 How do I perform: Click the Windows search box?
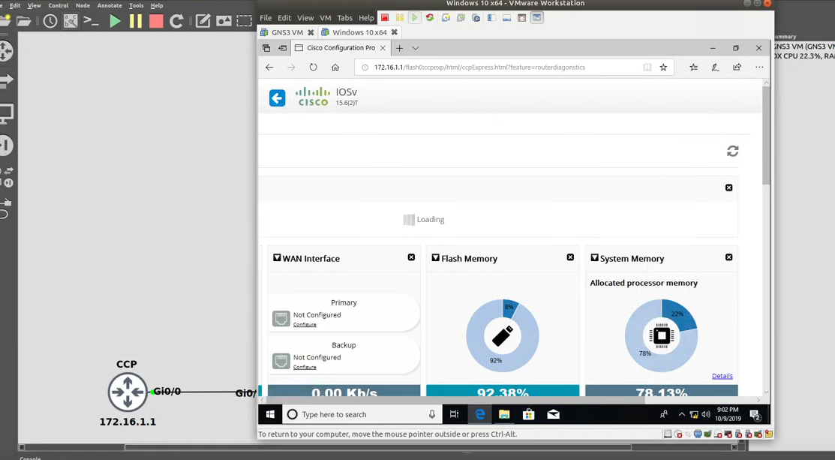pyautogui.click(x=353, y=413)
